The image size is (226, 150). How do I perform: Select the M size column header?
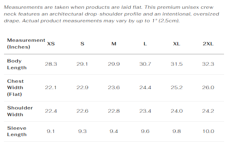[114, 44]
